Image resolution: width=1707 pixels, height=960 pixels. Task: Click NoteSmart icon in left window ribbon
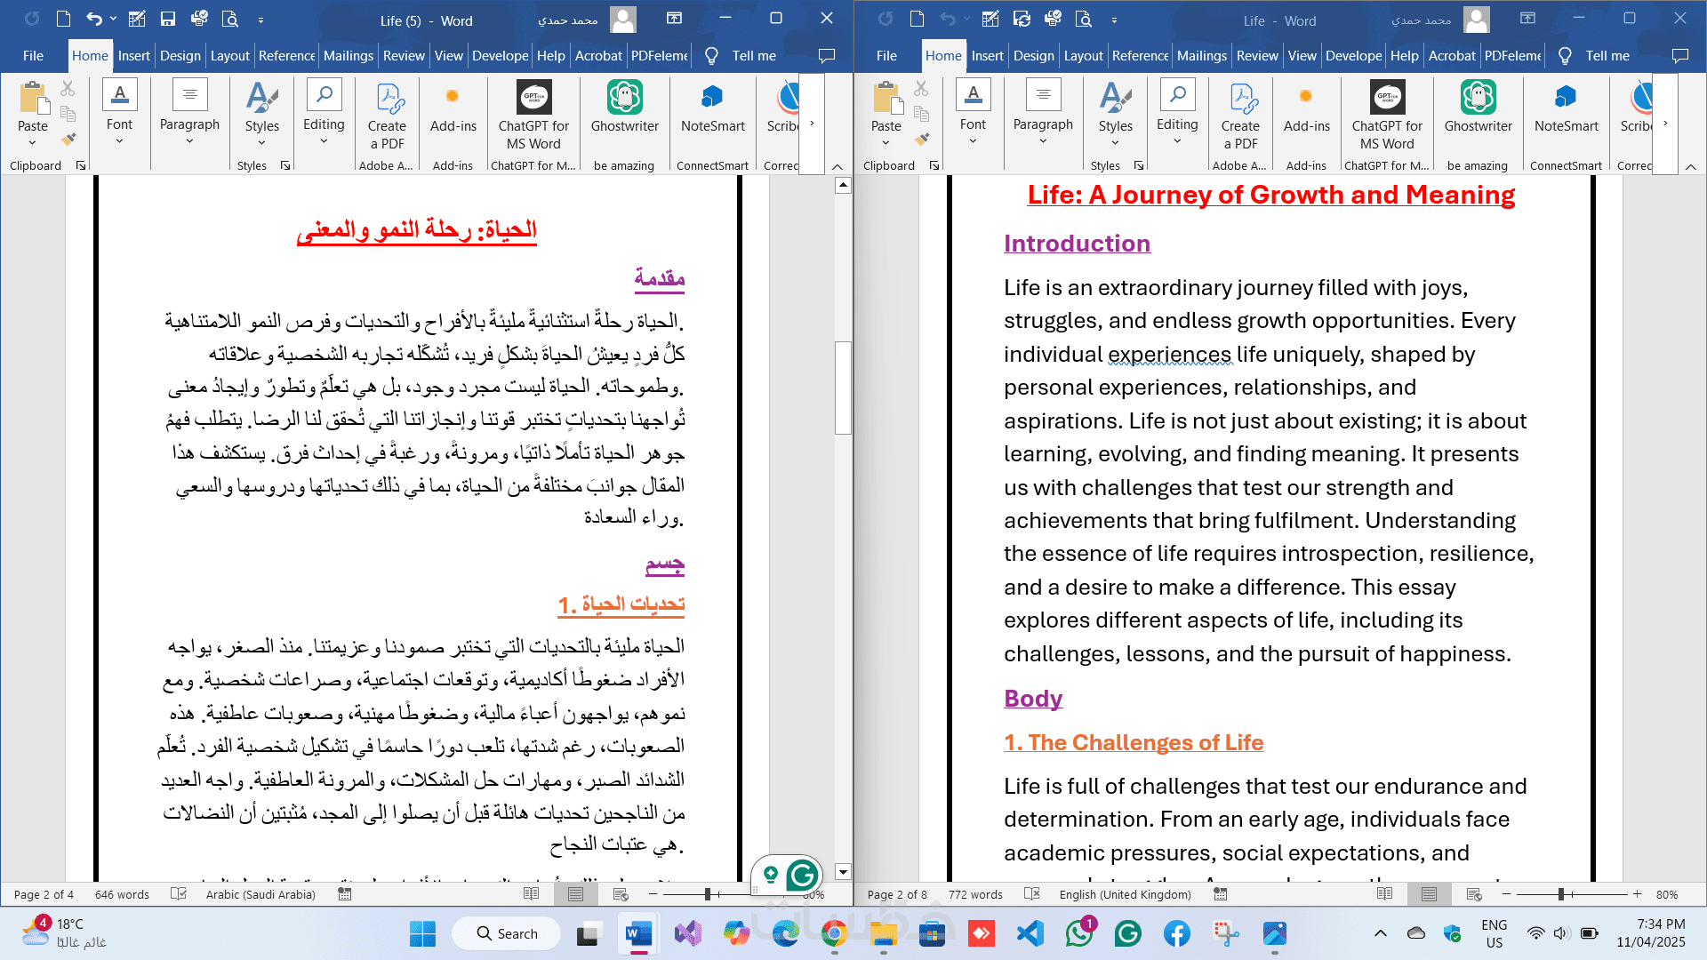point(712,99)
